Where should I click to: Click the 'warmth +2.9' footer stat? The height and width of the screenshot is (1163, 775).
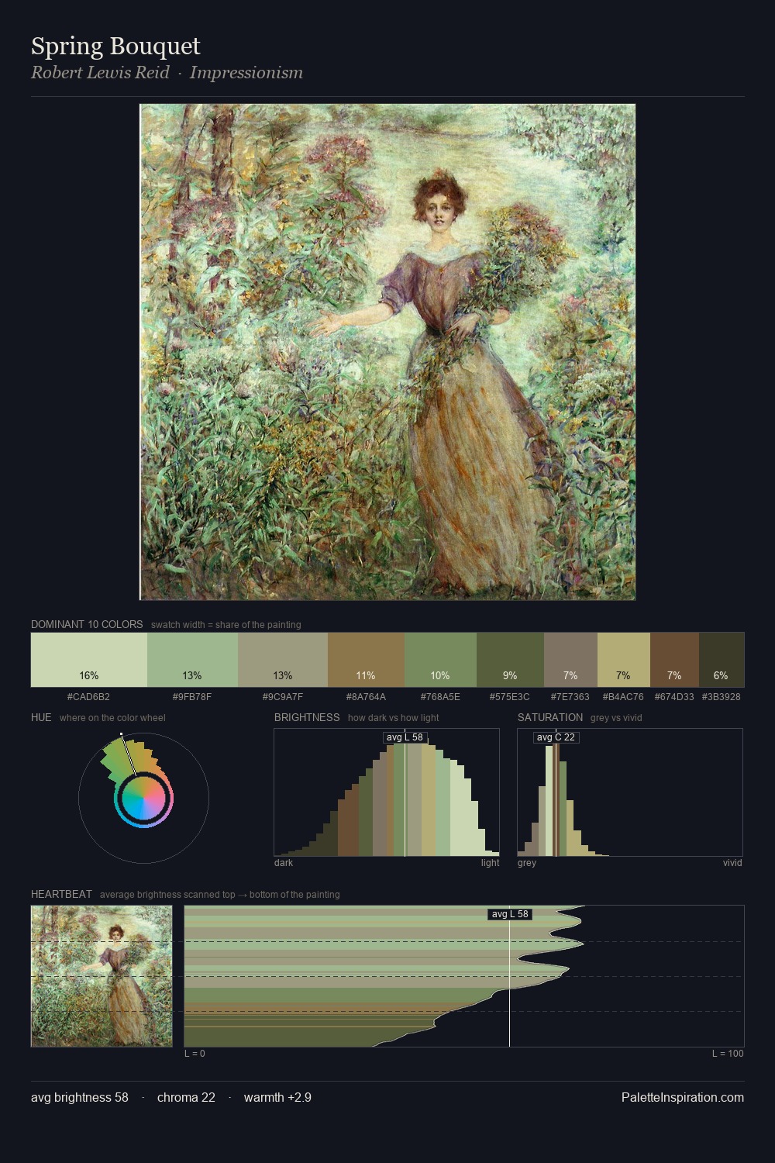point(277,1097)
